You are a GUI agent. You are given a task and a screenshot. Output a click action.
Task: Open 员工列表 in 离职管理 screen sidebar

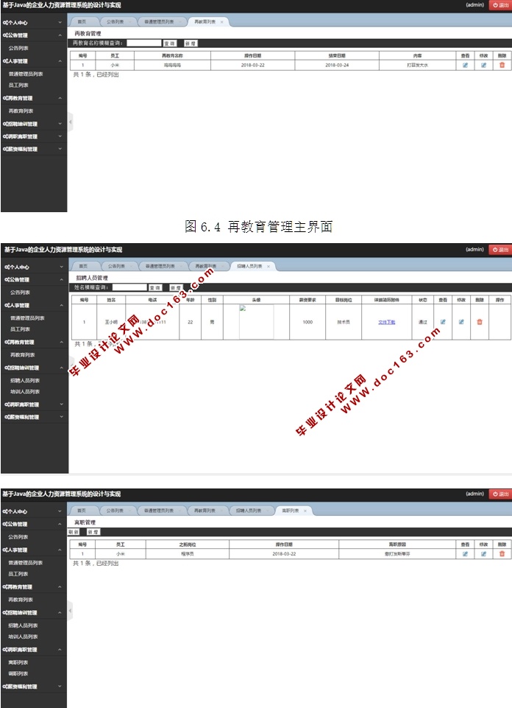18,574
